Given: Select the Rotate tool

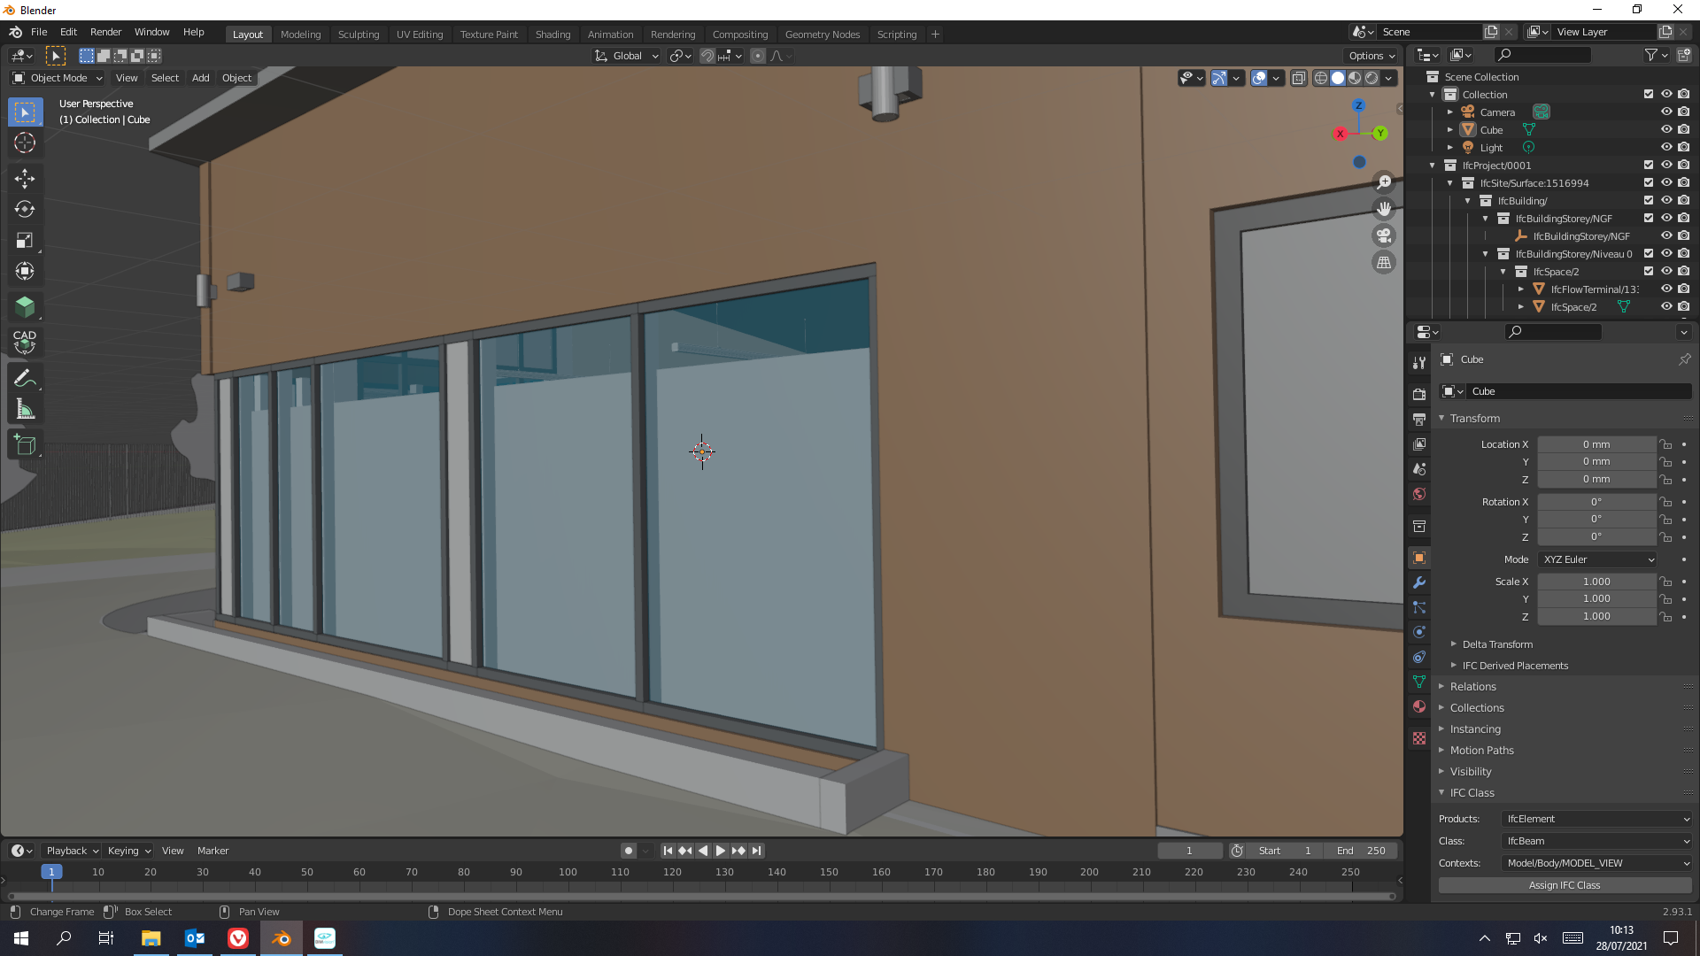Looking at the screenshot, I should (x=25, y=209).
